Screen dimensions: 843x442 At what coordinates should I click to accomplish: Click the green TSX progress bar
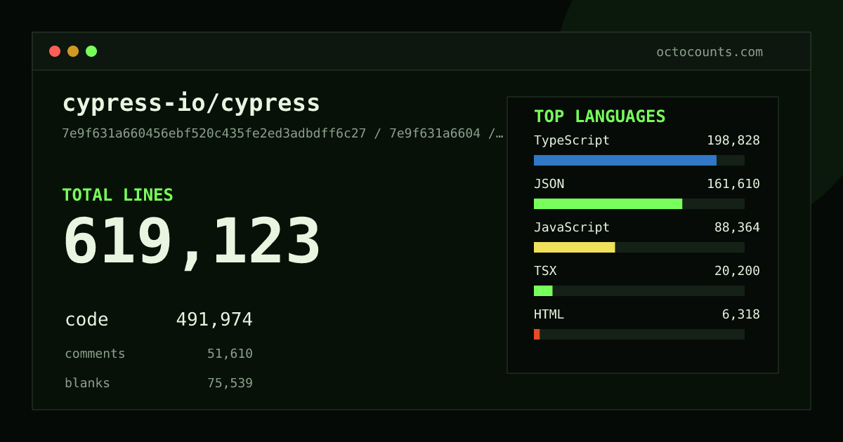543,290
